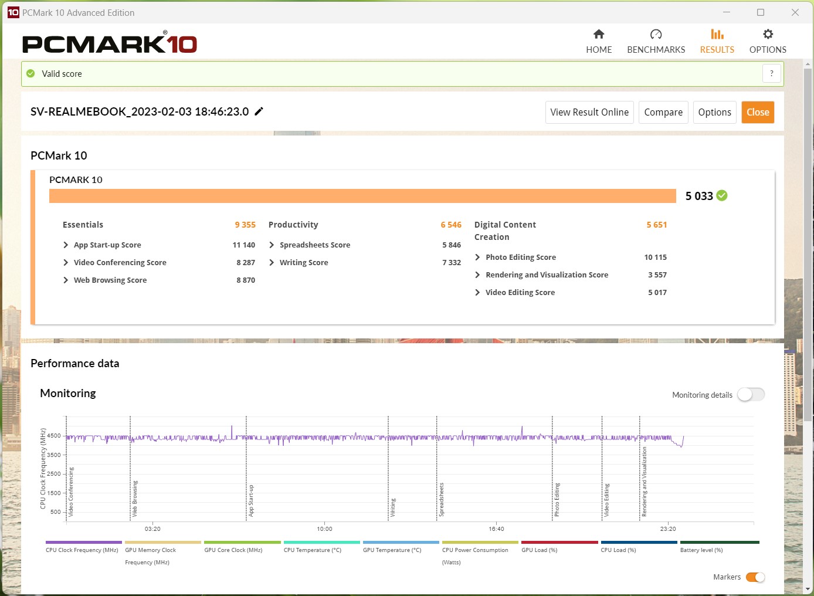
Task: Expand Rendering and Visualization Score
Action: pyautogui.click(x=541, y=275)
